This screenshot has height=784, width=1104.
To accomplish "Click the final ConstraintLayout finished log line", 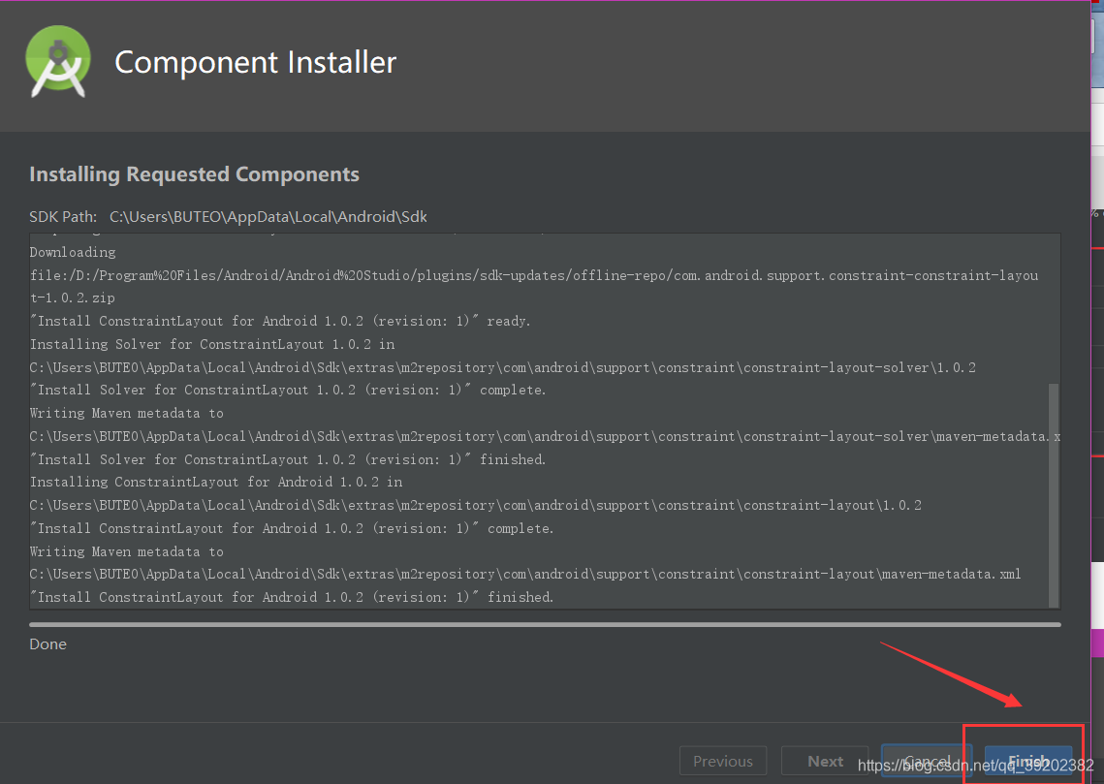I will (x=292, y=598).
